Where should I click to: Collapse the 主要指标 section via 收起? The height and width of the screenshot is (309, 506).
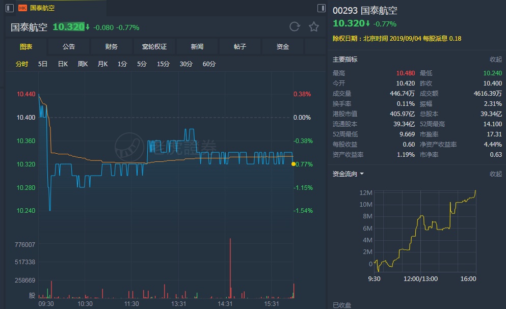[x=495, y=60]
